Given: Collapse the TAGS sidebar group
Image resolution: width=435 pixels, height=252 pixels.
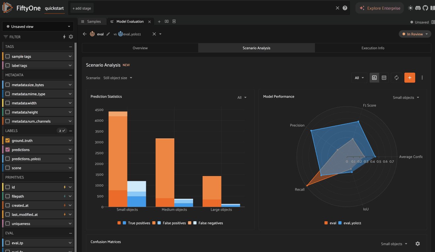Looking at the screenshot, I should pyautogui.click(x=71, y=47).
